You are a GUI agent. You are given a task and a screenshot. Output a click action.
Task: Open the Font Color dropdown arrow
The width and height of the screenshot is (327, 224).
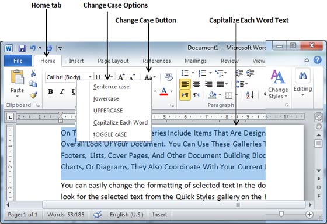click(x=172, y=91)
